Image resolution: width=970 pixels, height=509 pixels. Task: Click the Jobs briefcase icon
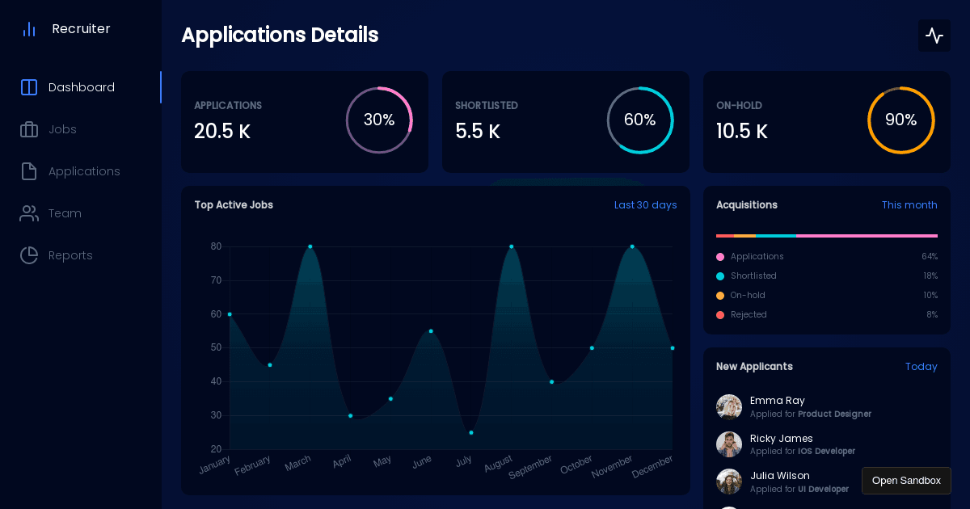click(x=29, y=129)
